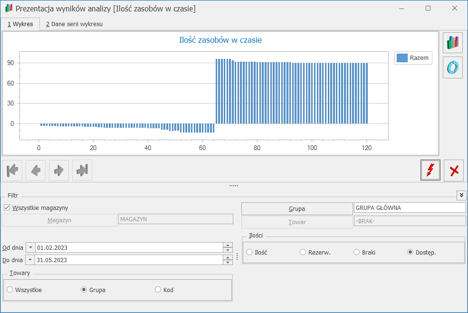Click the horizontal splitter dots below navigation
This screenshot has height=313, width=468.
[x=234, y=186]
